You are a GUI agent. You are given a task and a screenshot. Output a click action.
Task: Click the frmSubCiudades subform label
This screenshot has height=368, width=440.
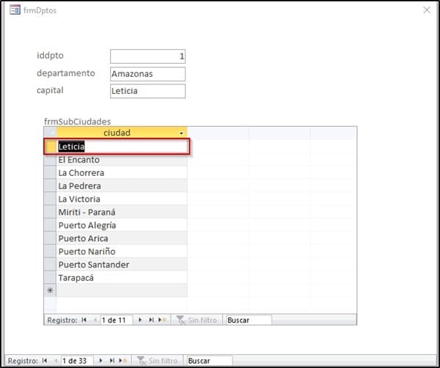coord(78,122)
